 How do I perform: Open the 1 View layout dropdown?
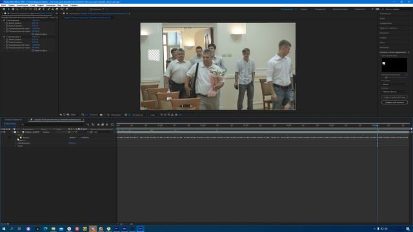[x=153, y=115]
